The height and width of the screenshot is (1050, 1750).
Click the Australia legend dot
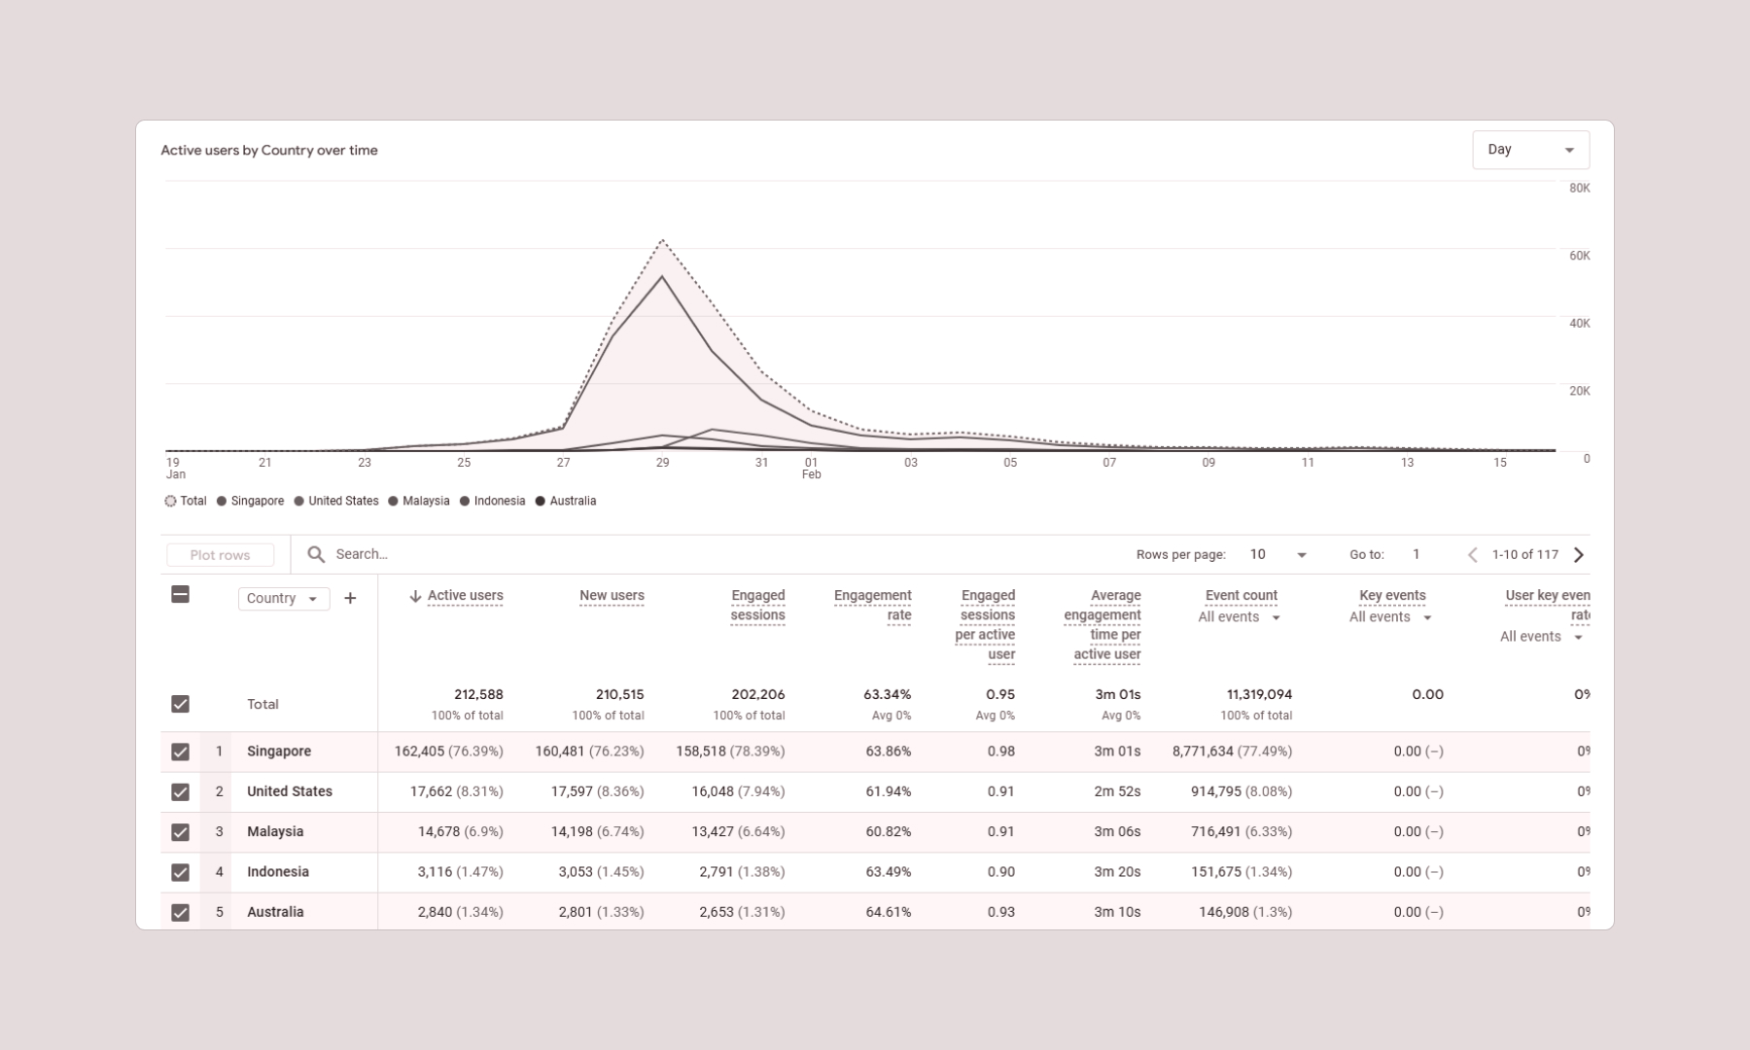pyautogui.click(x=541, y=501)
